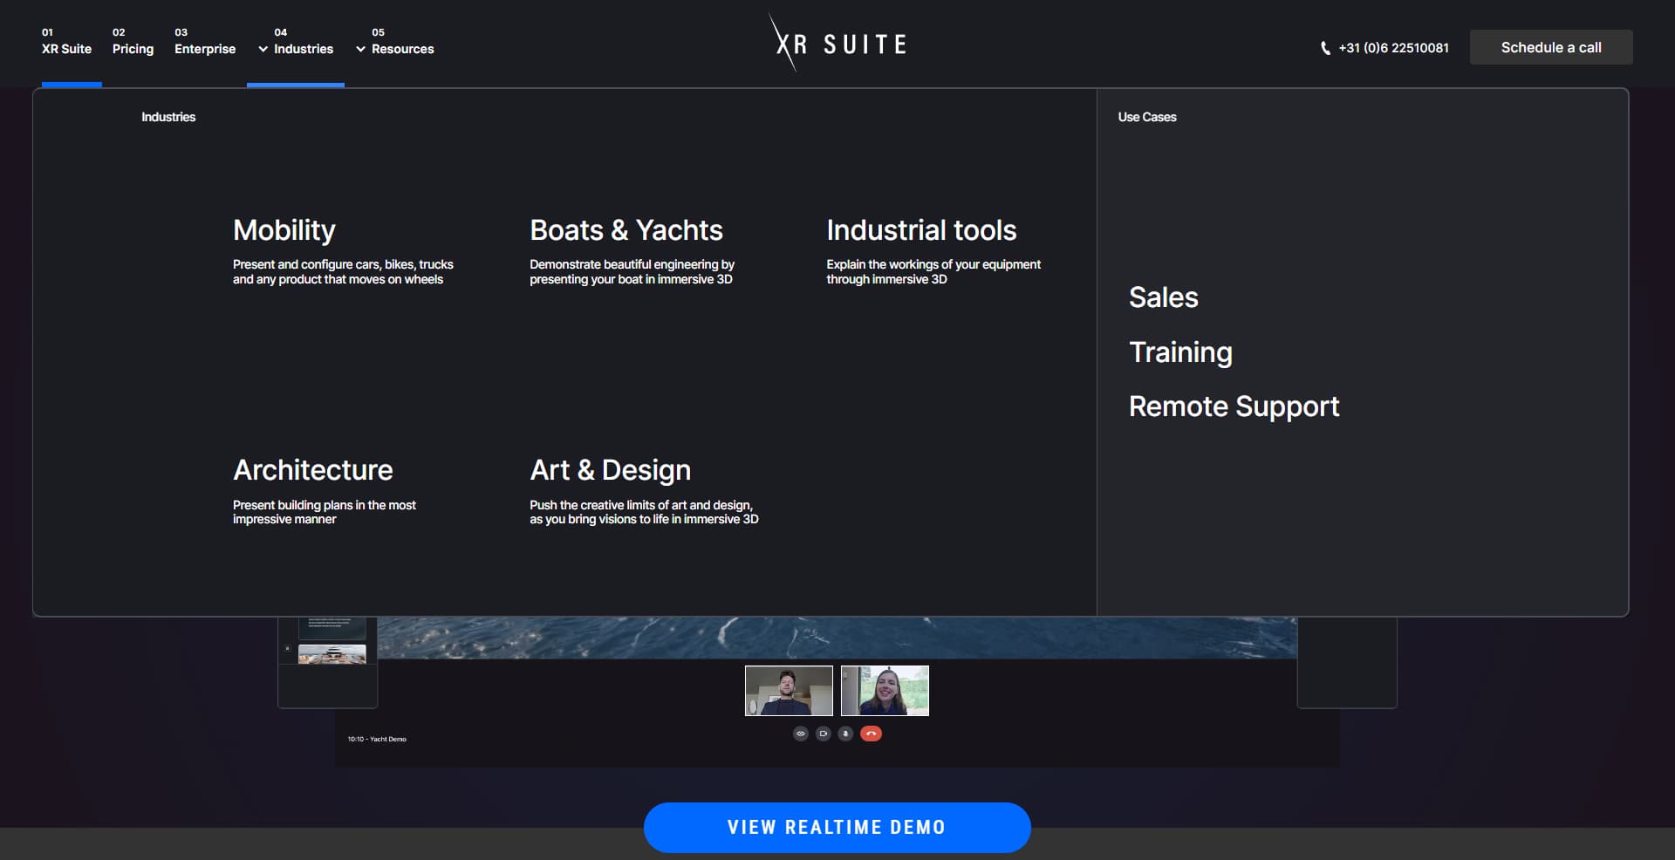The width and height of the screenshot is (1675, 860).
Task: Toggle the microphone button in call controls
Action: [x=845, y=734]
